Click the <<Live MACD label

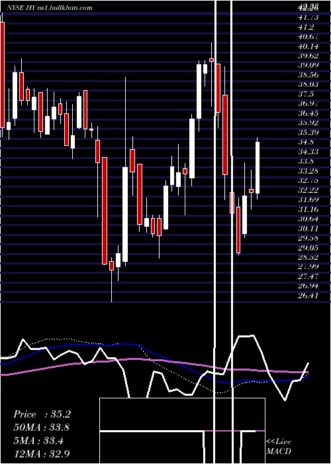[279, 446]
